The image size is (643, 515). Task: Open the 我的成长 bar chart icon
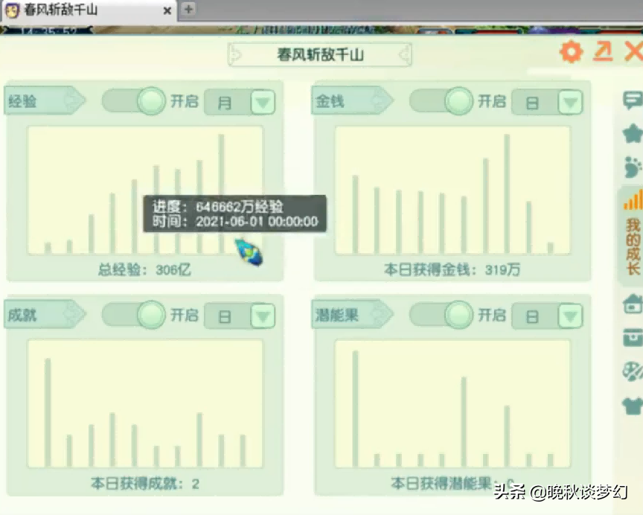[631, 199]
